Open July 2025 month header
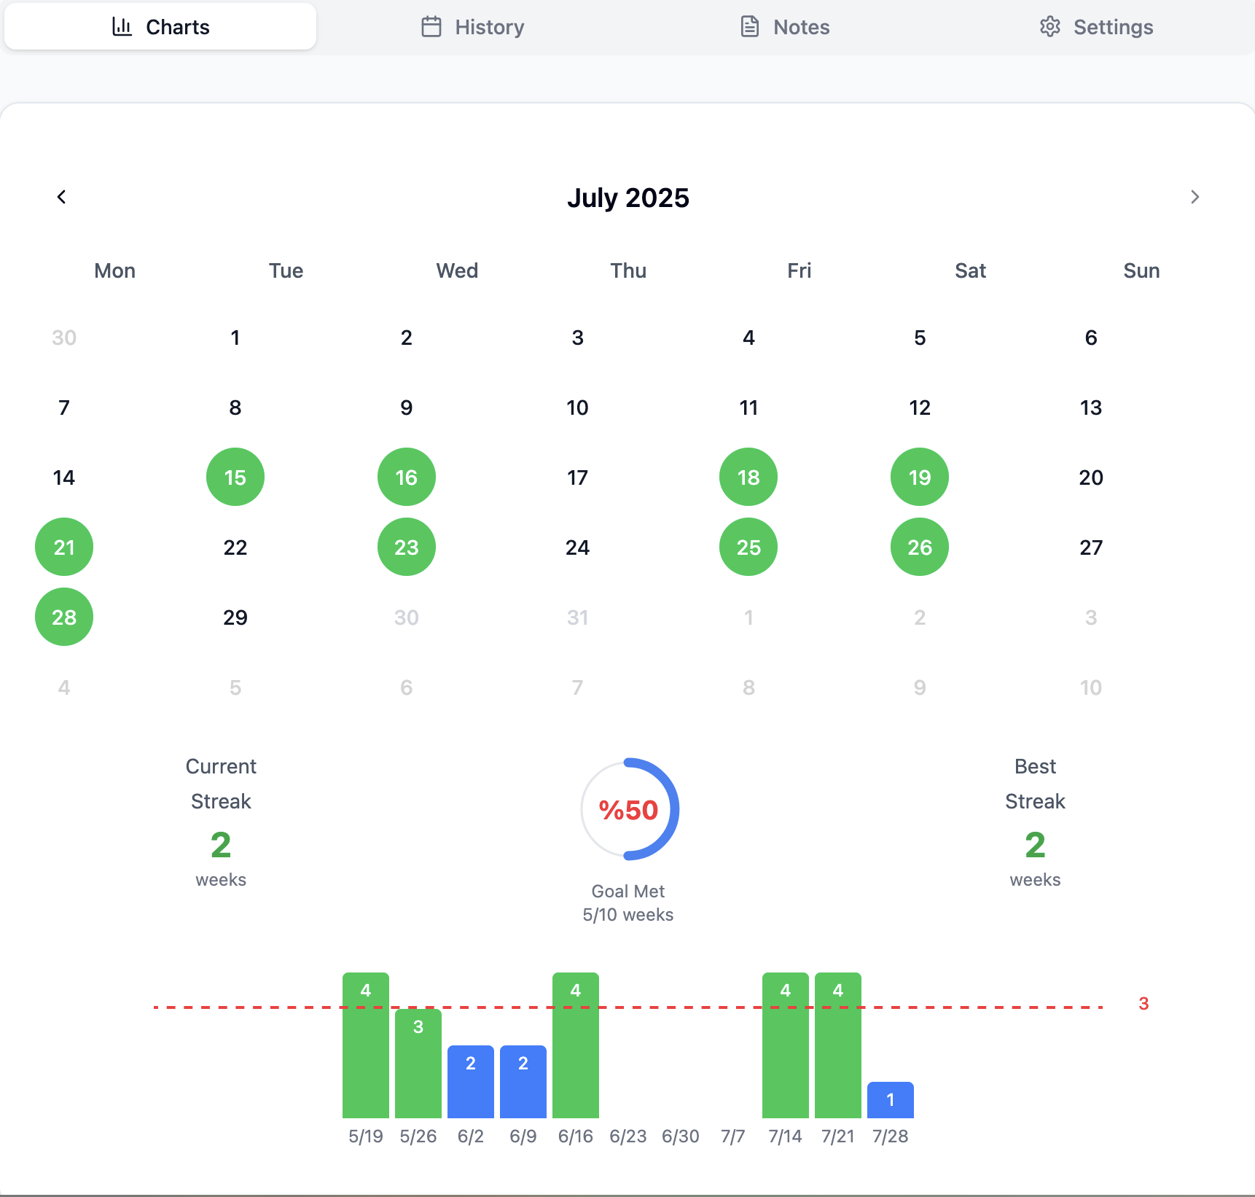This screenshot has width=1255, height=1197. pos(628,197)
